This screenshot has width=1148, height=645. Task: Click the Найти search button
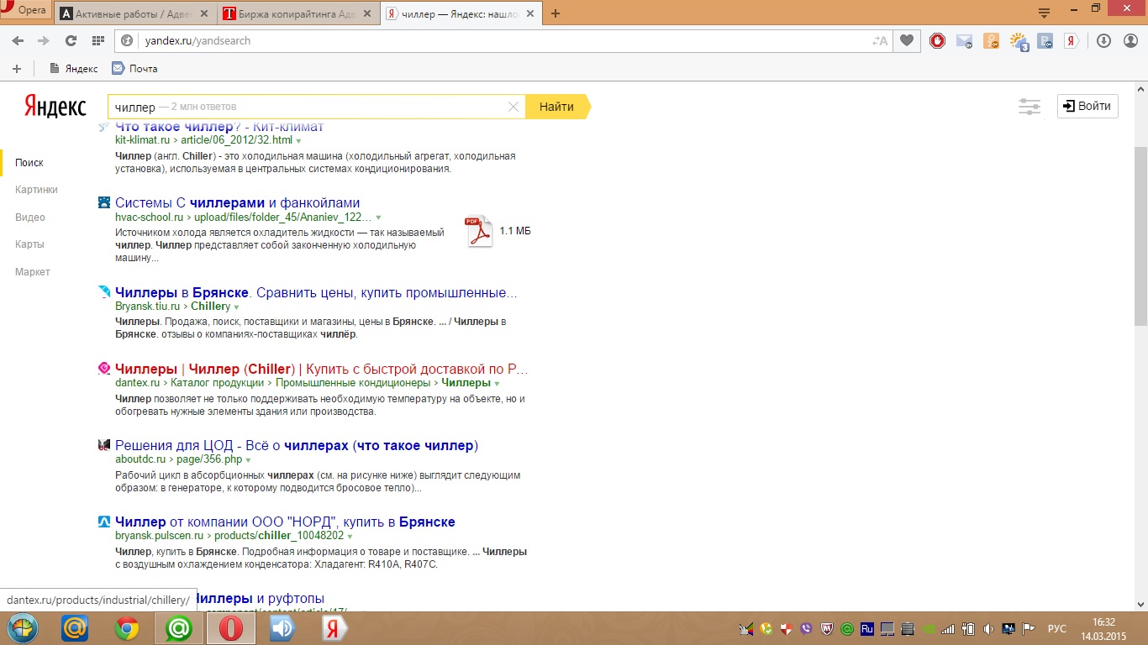click(x=557, y=107)
